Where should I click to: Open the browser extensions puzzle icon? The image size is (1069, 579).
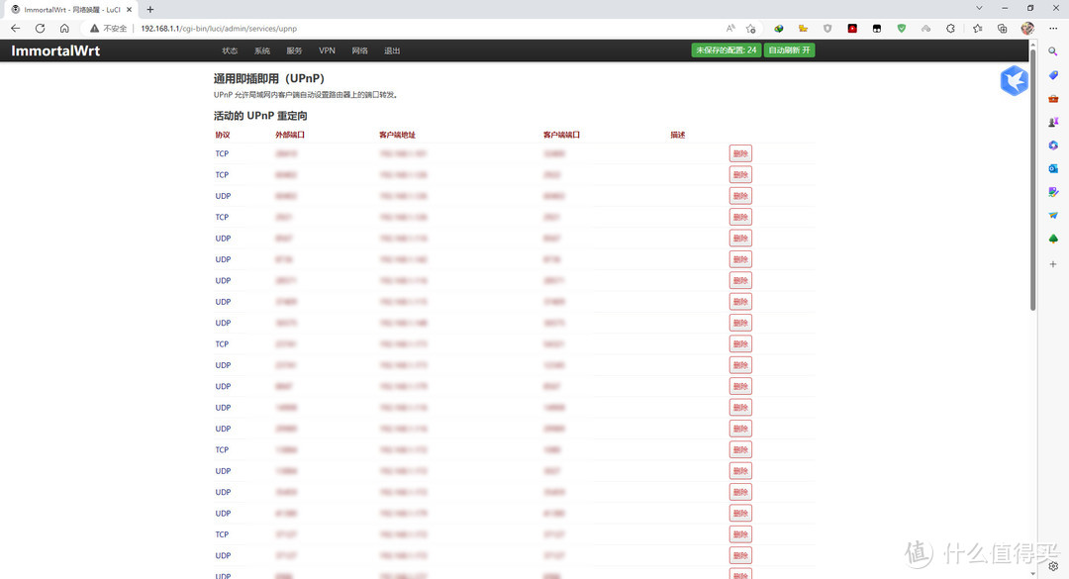click(951, 29)
